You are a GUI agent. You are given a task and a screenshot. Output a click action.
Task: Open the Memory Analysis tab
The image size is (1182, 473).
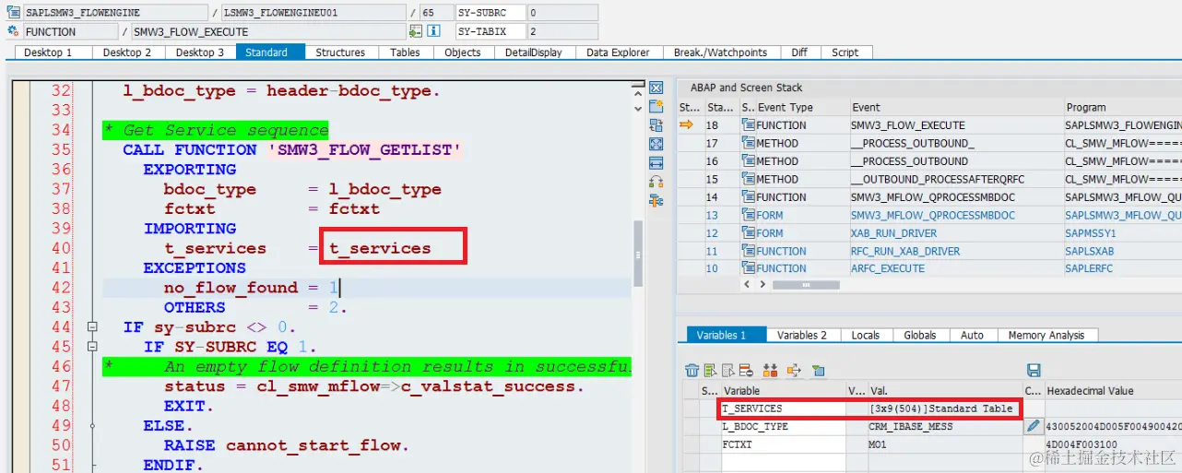pos(1046,335)
